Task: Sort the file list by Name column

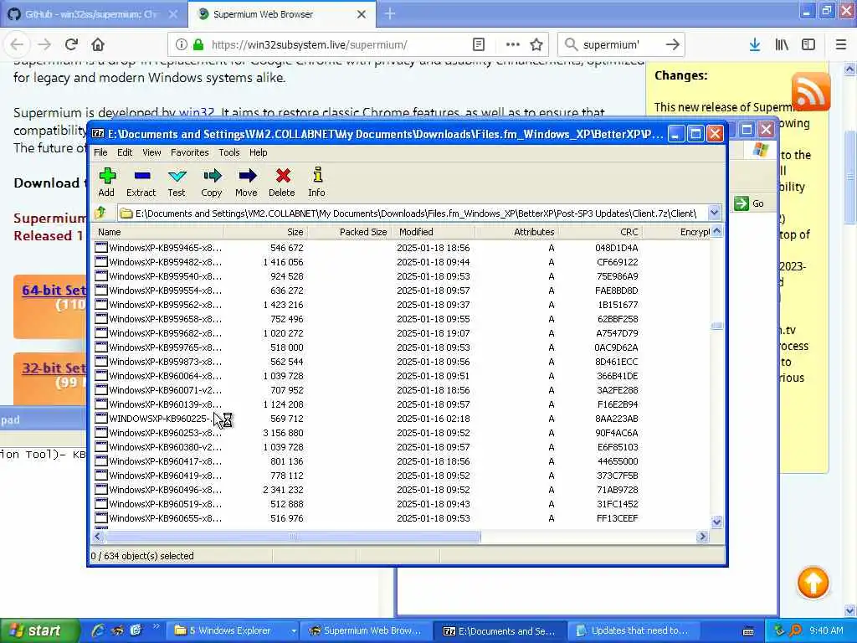Action: pyautogui.click(x=157, y=232)
